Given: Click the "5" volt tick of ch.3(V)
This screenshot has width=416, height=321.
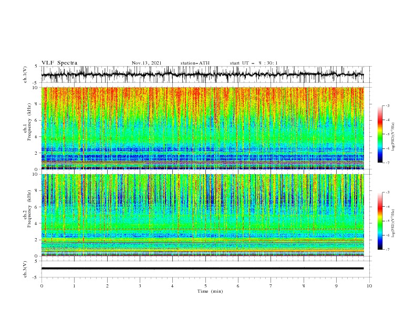Looking at the screenshot, I should 36,261.
